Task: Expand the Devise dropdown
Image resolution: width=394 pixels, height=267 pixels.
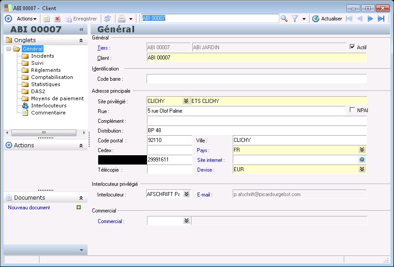Action: coord(362,169)
